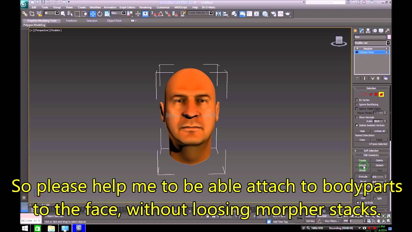Uncheck Delete Isolated Vertices
This screenshot has height=232, width=412.
(357, 125)
